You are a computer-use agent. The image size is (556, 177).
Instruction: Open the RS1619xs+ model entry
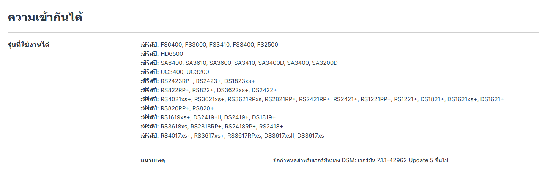coord(175,117)
